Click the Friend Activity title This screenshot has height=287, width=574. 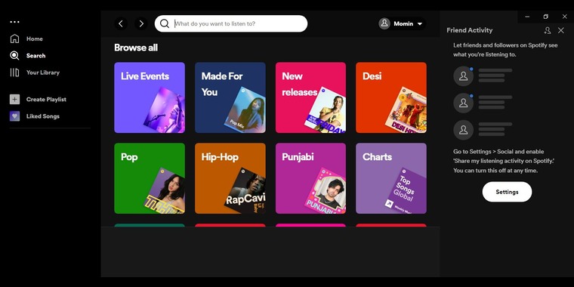point(469,30)
